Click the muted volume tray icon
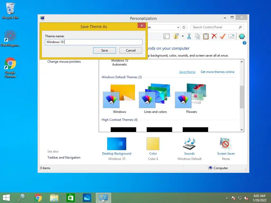This screenshot has height=203, width=271. click(x=246, y=198)
